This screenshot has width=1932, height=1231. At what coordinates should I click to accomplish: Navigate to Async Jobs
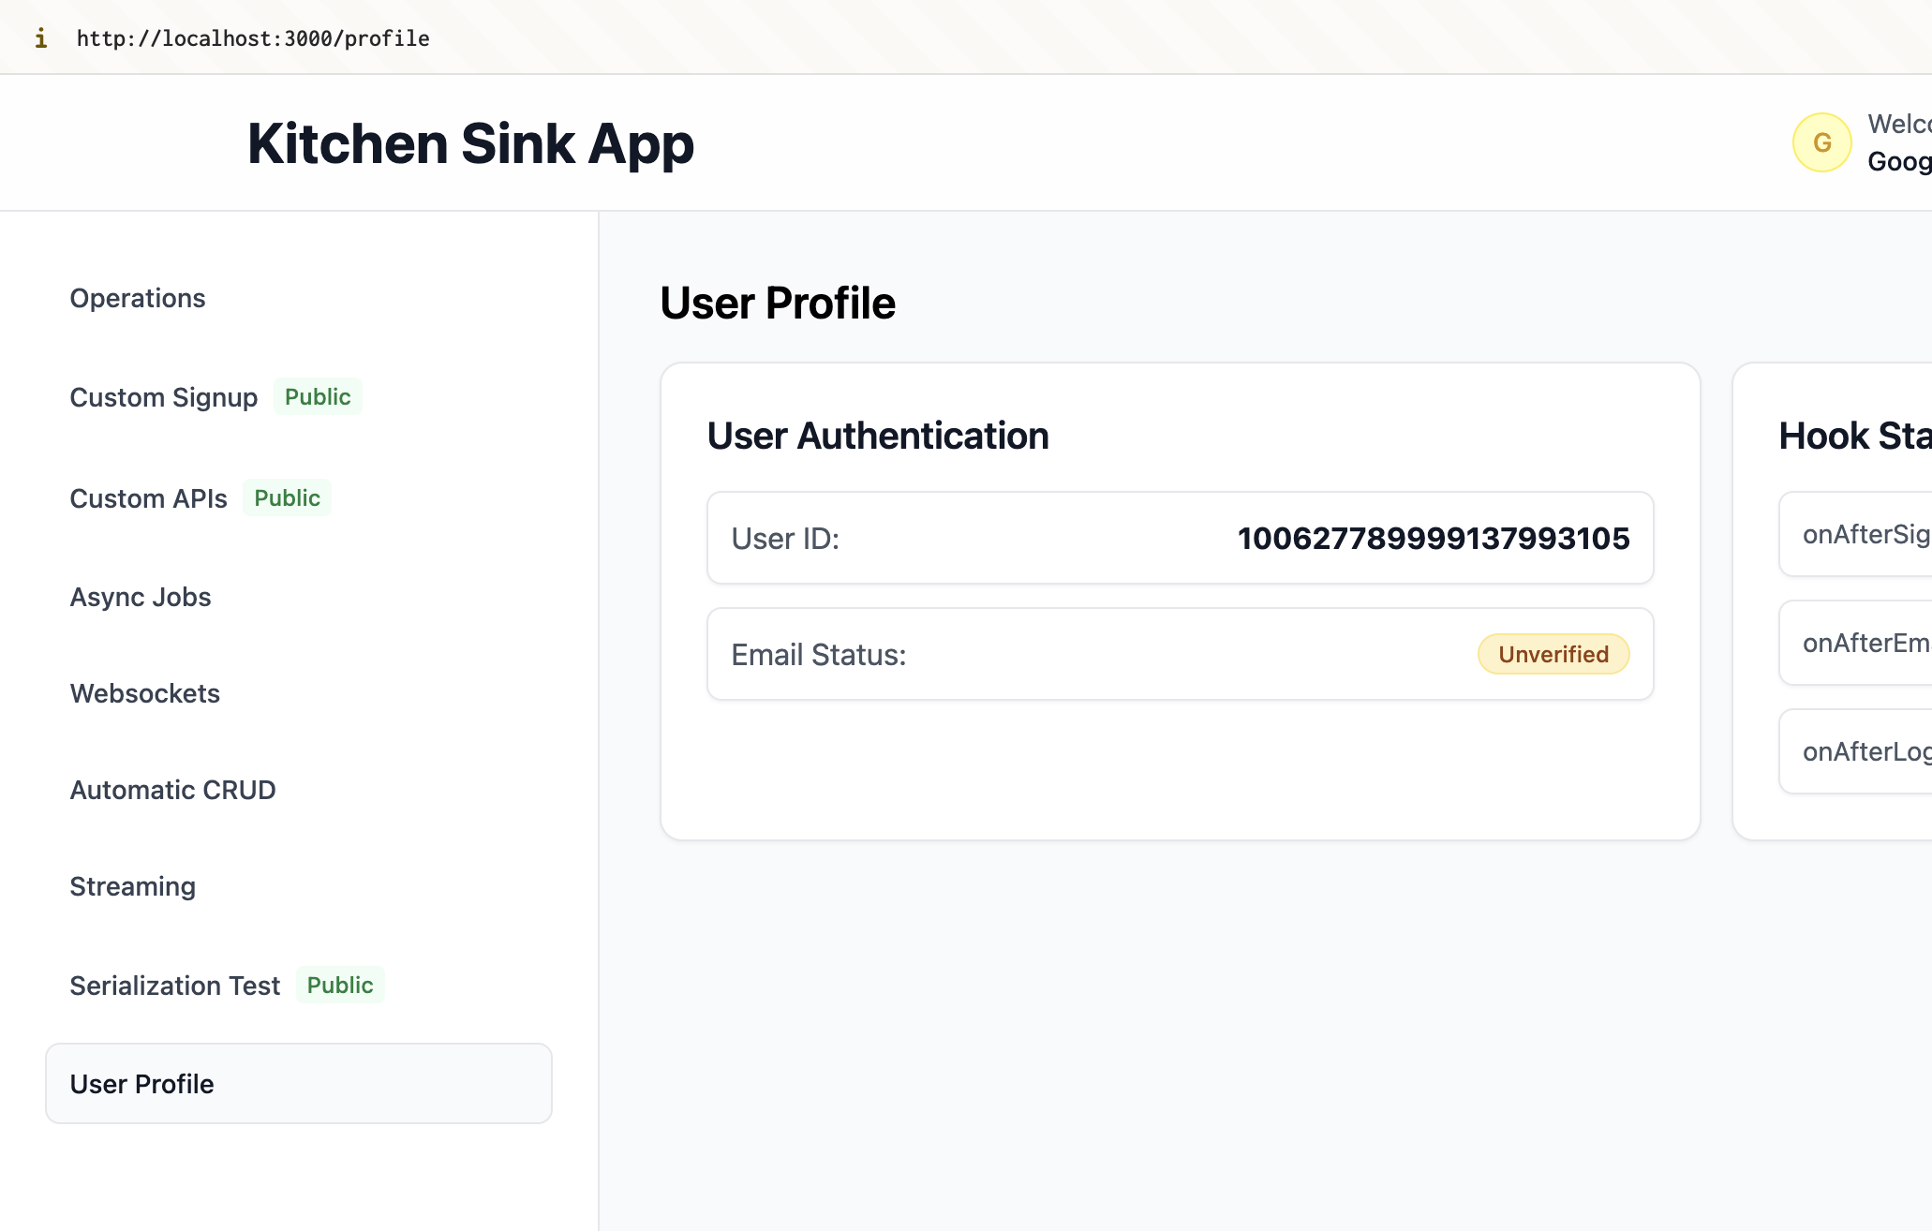(140, 597)
